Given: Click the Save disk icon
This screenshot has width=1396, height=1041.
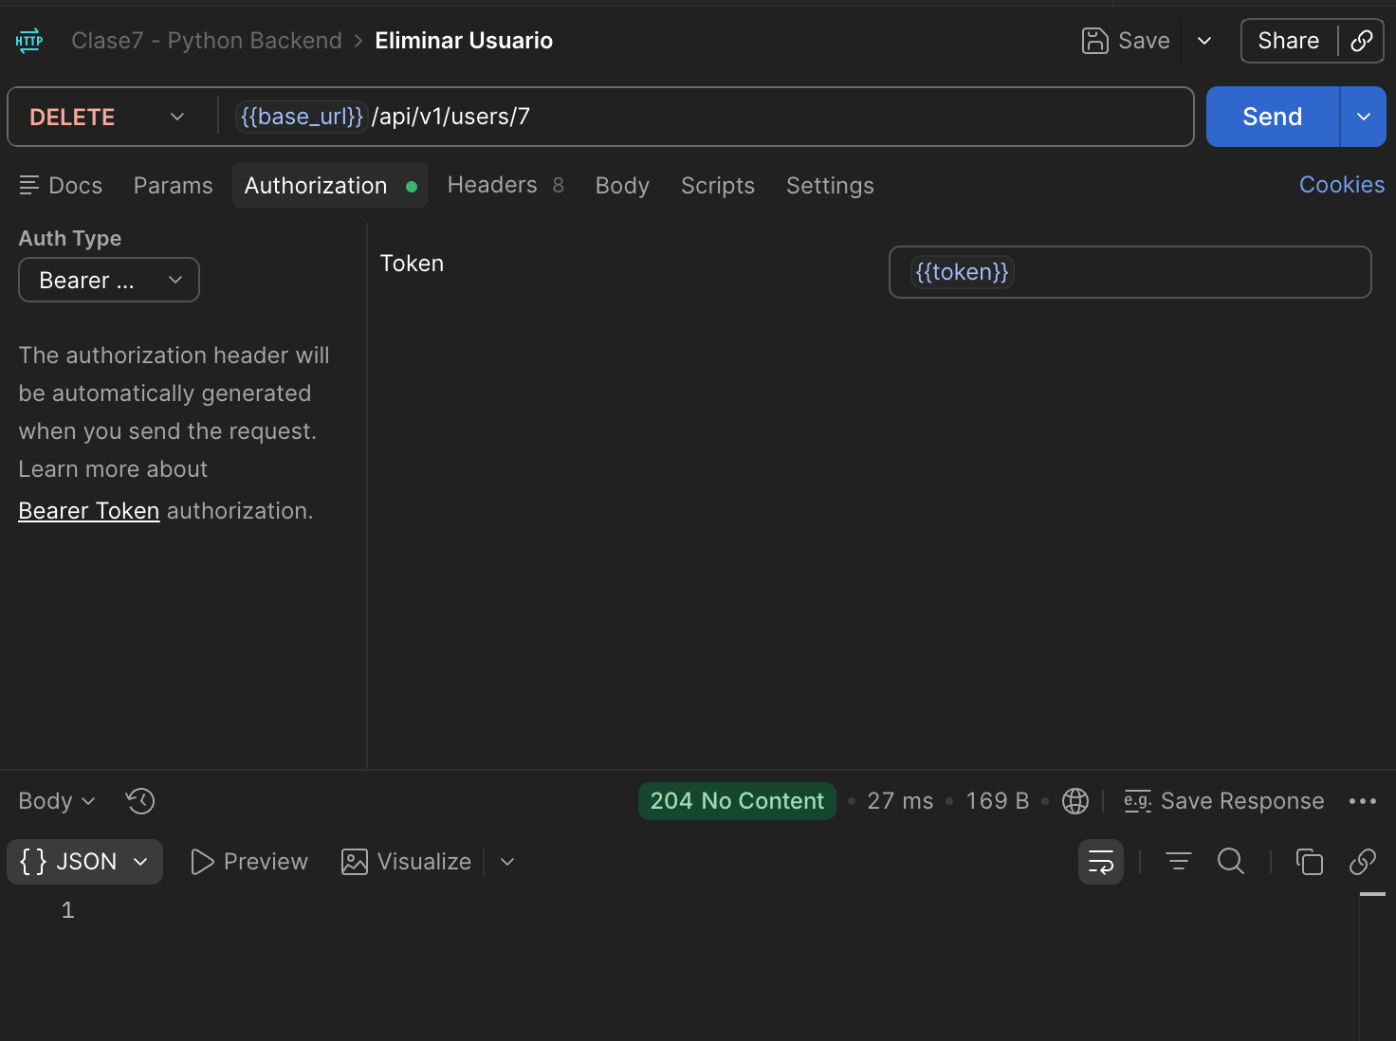Looking at the screenshot, I should 1095,41.
